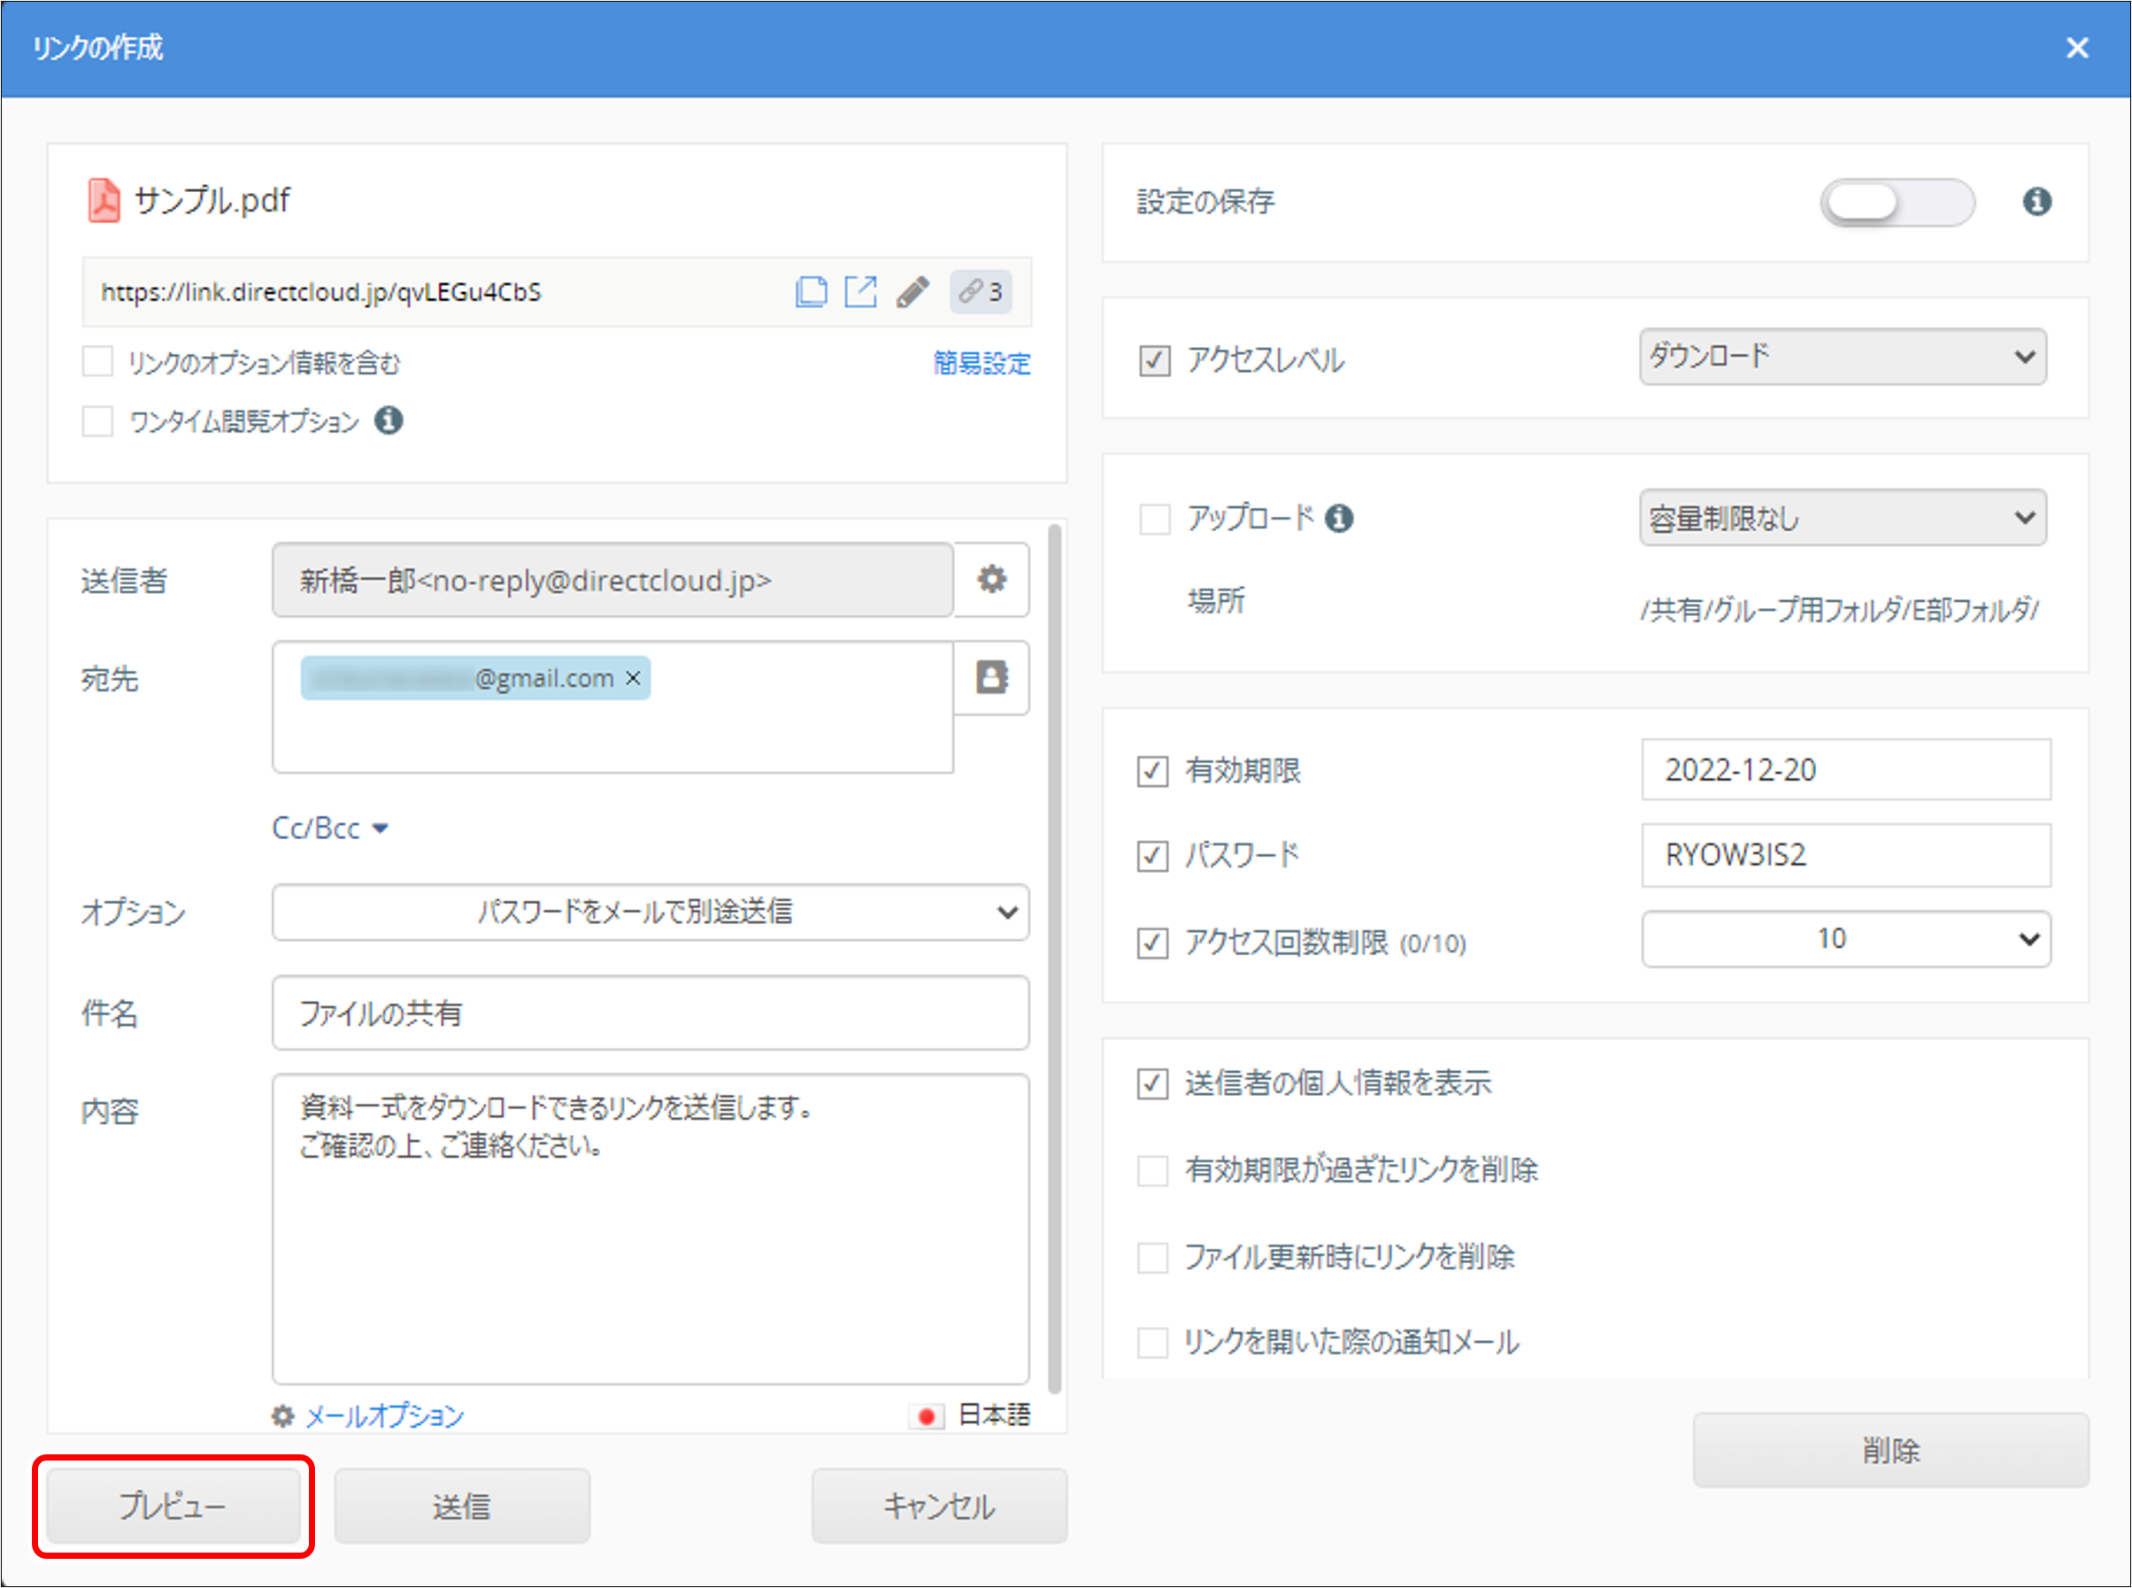
Task: Copy the link URL with copy icon
Action: pyautogui.click(x=811, y=291)
